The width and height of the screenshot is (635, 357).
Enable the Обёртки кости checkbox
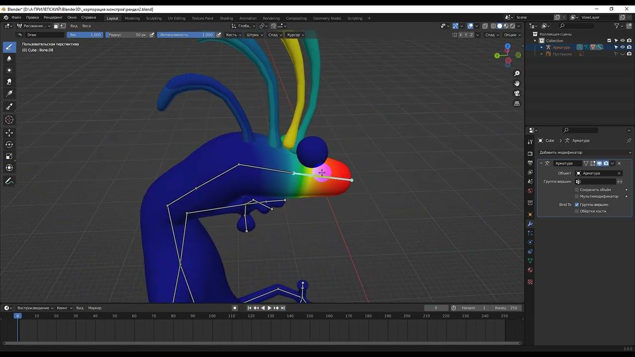(577, 211)
